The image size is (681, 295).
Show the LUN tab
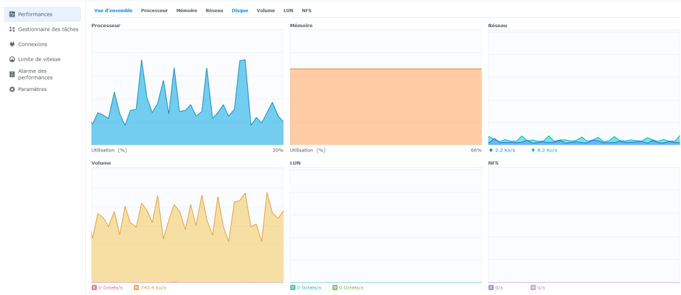288,11
